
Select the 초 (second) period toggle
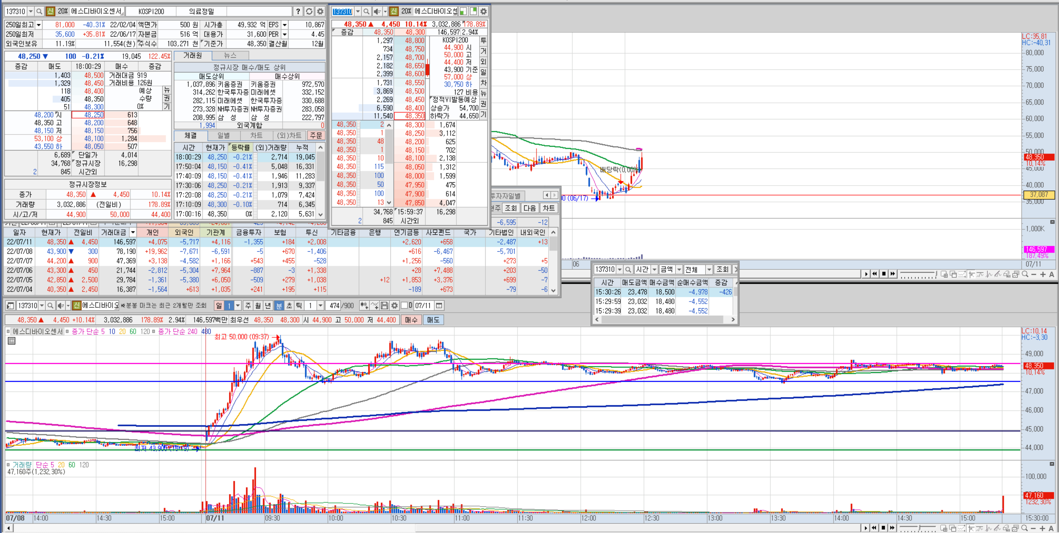tap(289, 306)
